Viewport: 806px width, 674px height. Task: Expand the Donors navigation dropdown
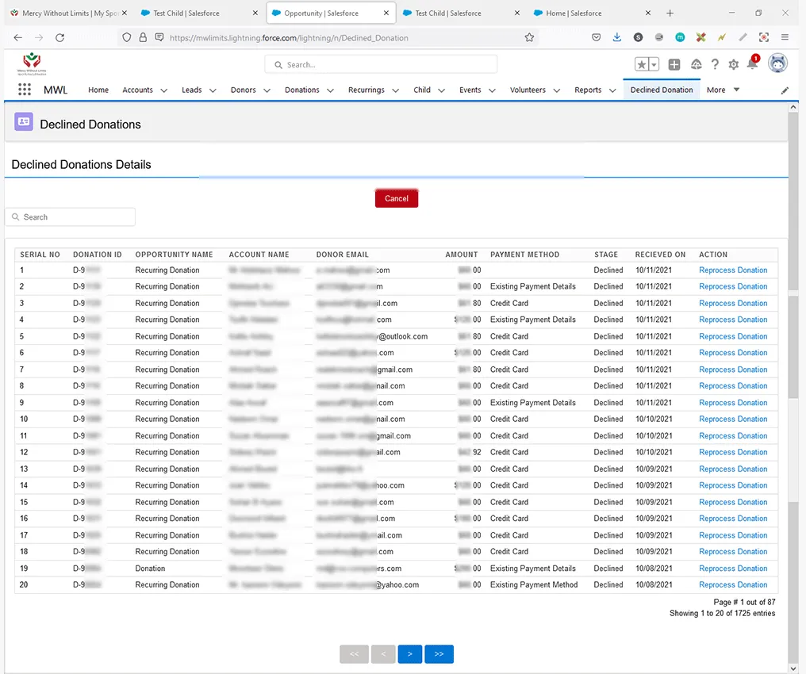tap(267, 90)
